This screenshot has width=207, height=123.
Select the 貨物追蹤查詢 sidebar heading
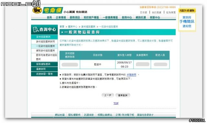pos(44,37)
